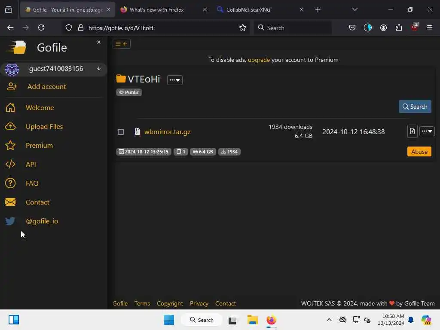Open the Privacy footer link

[x=199, y=303]
